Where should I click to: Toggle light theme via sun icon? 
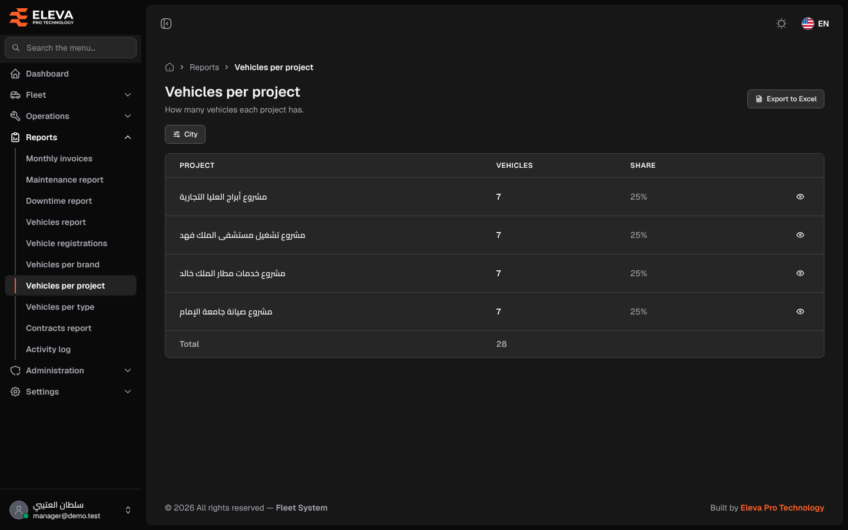pos(781,24)
